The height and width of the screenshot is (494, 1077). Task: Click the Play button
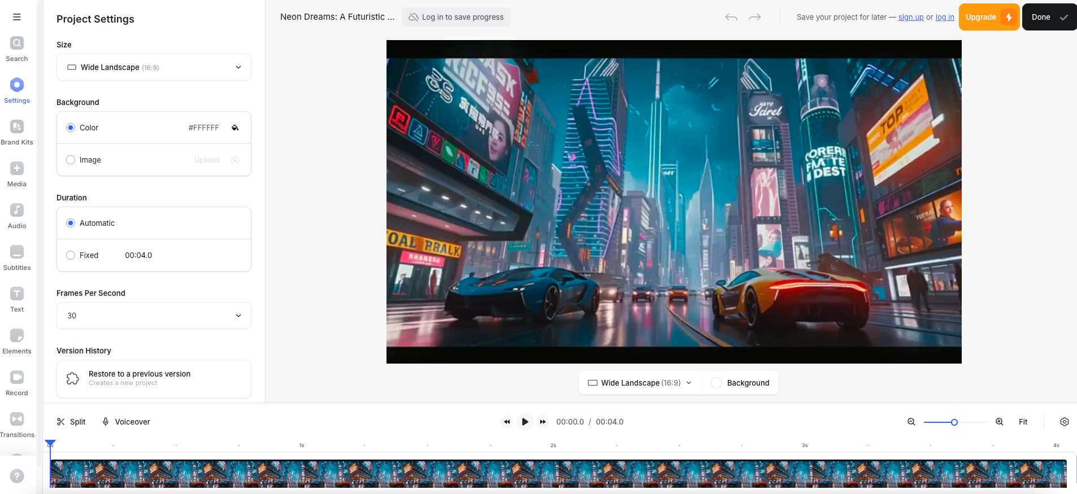pos(525,422)
